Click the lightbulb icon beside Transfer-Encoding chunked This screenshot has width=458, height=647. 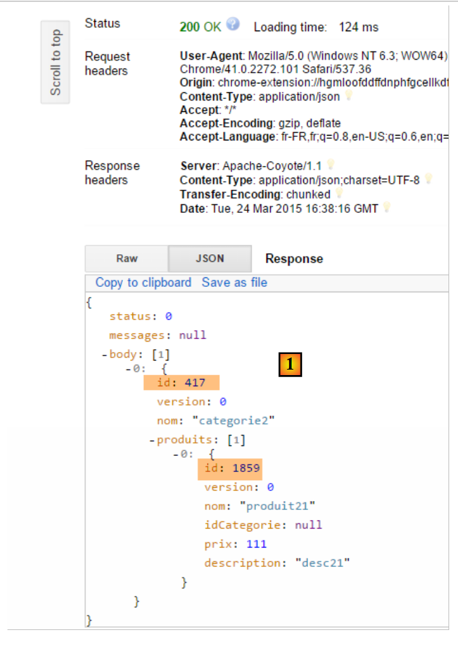[x=339, y=194]
